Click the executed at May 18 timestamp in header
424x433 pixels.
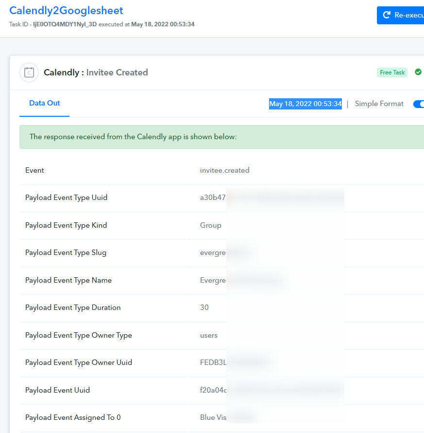163,24
